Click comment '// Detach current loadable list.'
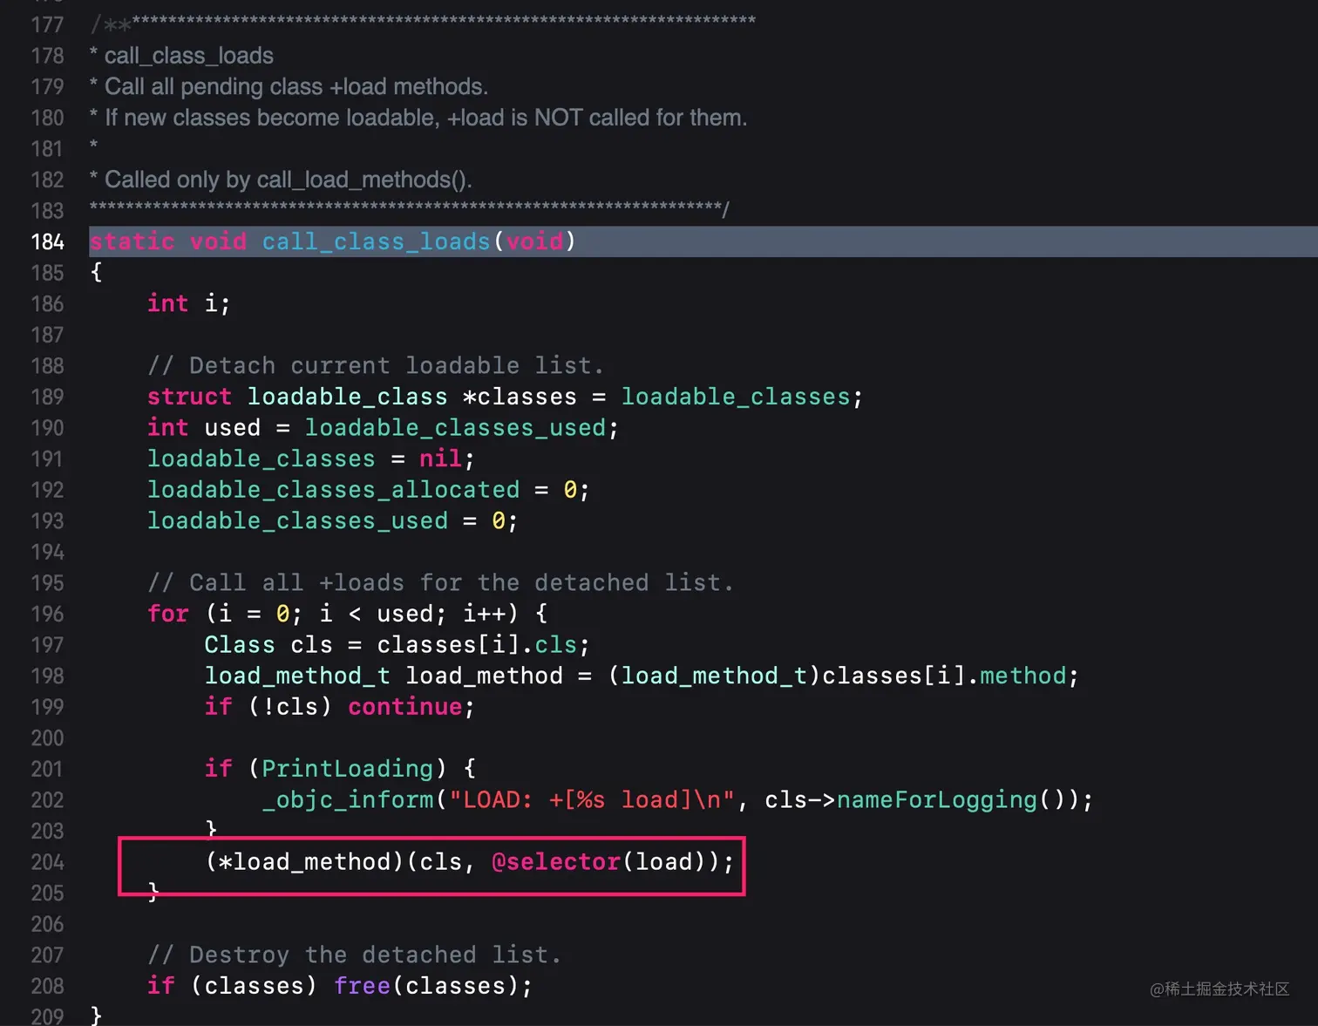 [x=375, y=365]
